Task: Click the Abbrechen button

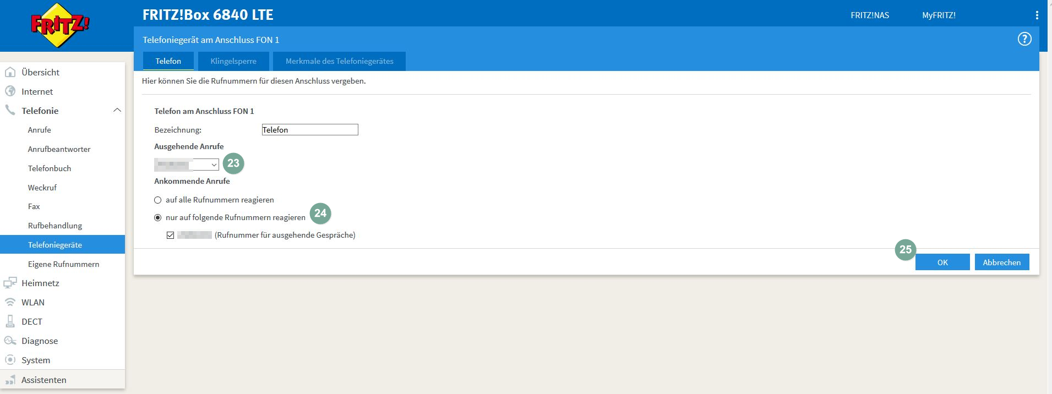Action: 1002,262
